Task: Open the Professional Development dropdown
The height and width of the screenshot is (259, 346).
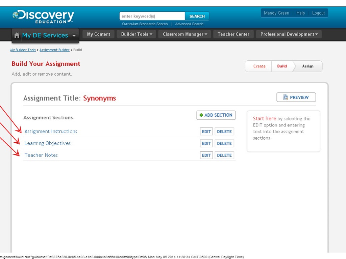Action: click(289, 34)
